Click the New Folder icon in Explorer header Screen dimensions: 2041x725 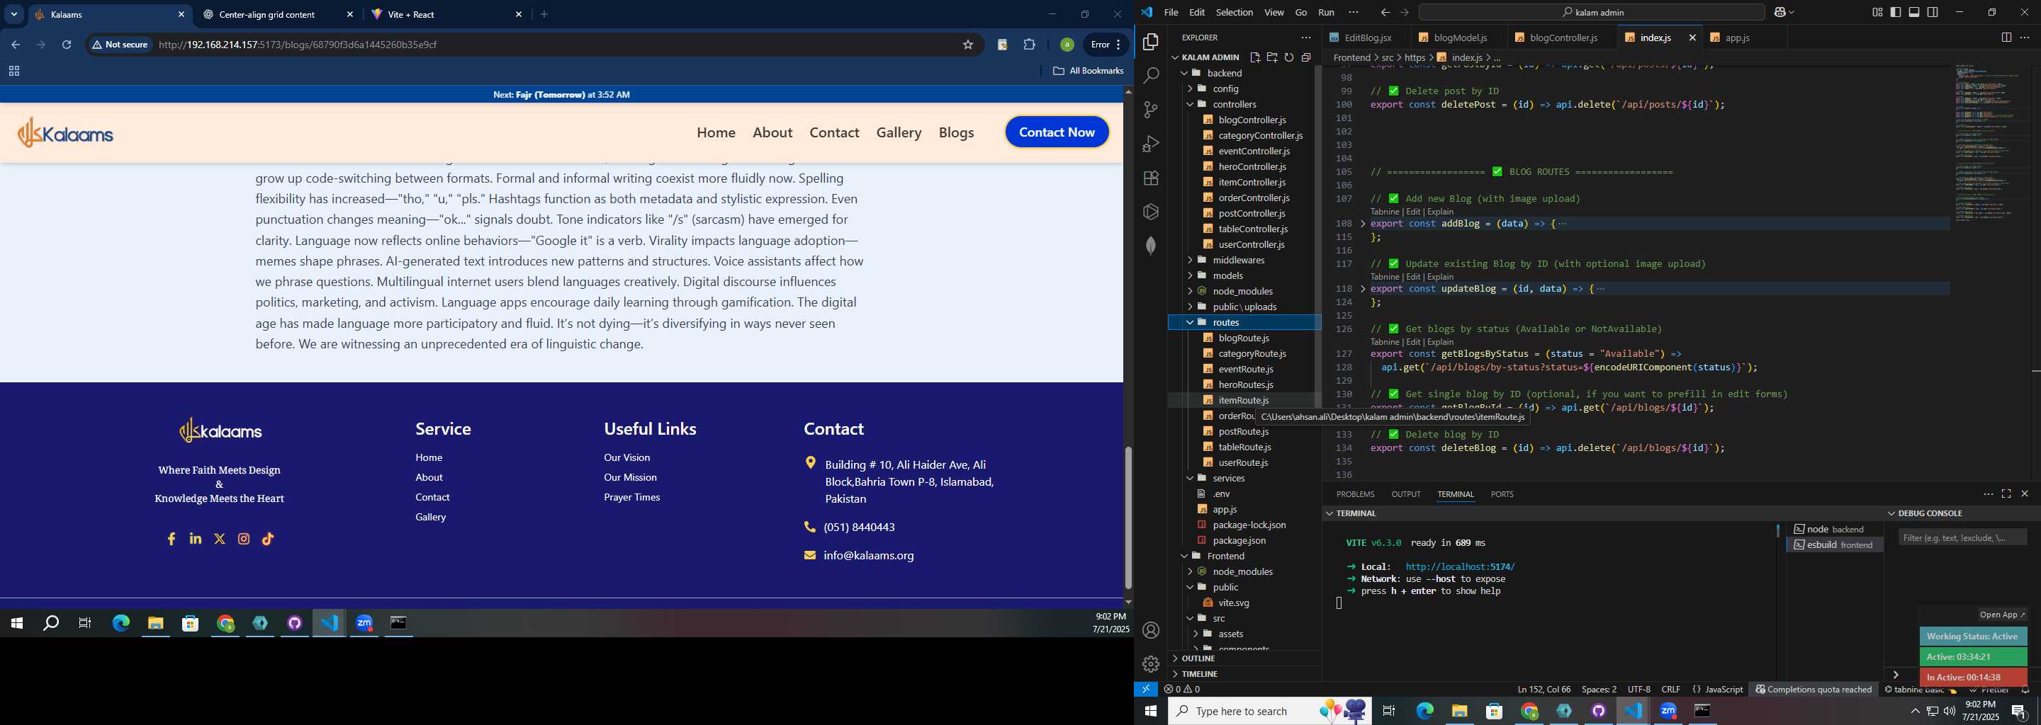[1271, 57]
